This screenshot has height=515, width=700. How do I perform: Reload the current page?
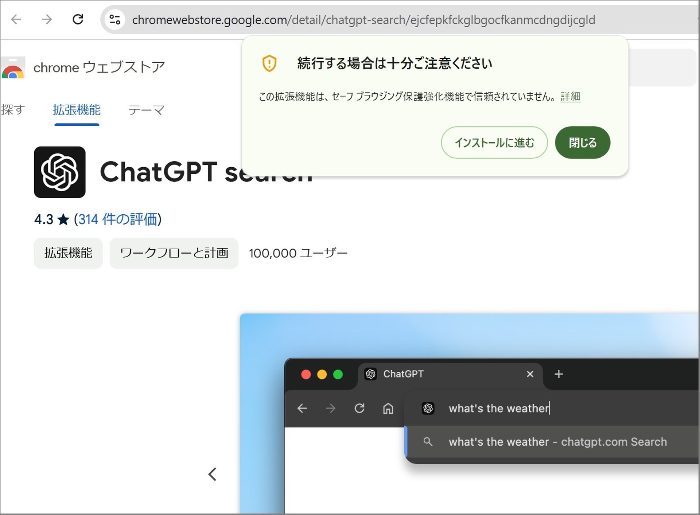(x=78, y=19)
